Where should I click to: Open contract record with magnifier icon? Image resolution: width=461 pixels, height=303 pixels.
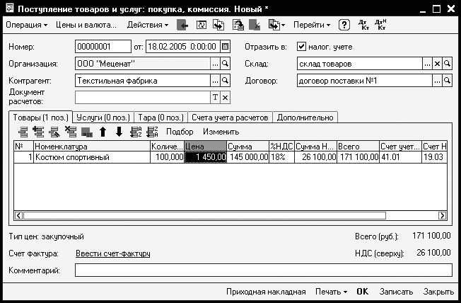pyautogui.click(x=447, y=81)
